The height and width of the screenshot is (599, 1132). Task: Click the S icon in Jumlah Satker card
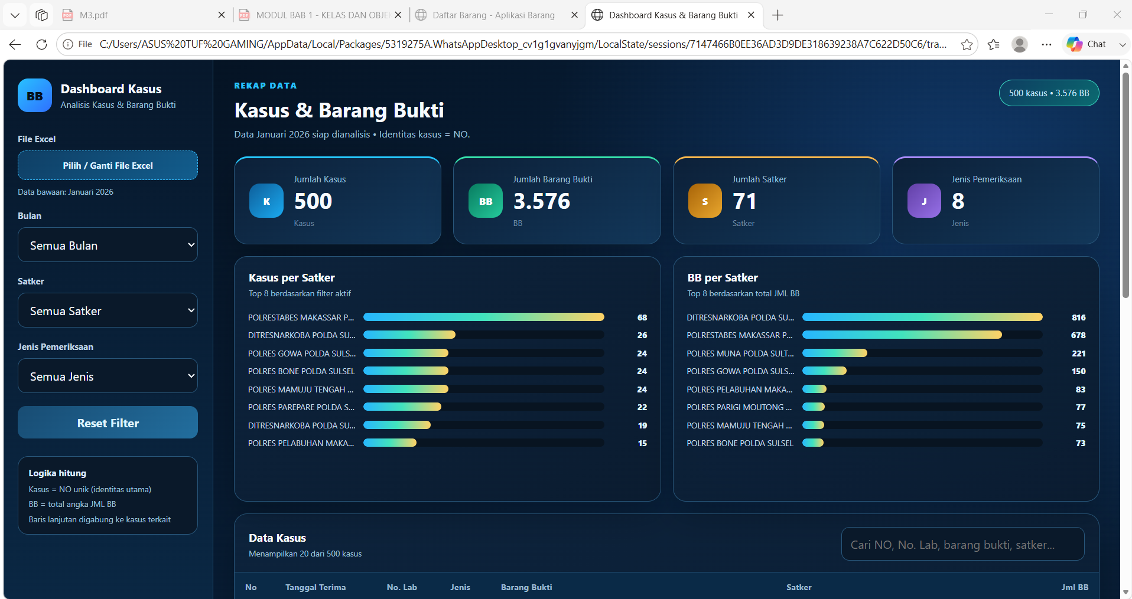pyautogui.click(x=705, y=201)
